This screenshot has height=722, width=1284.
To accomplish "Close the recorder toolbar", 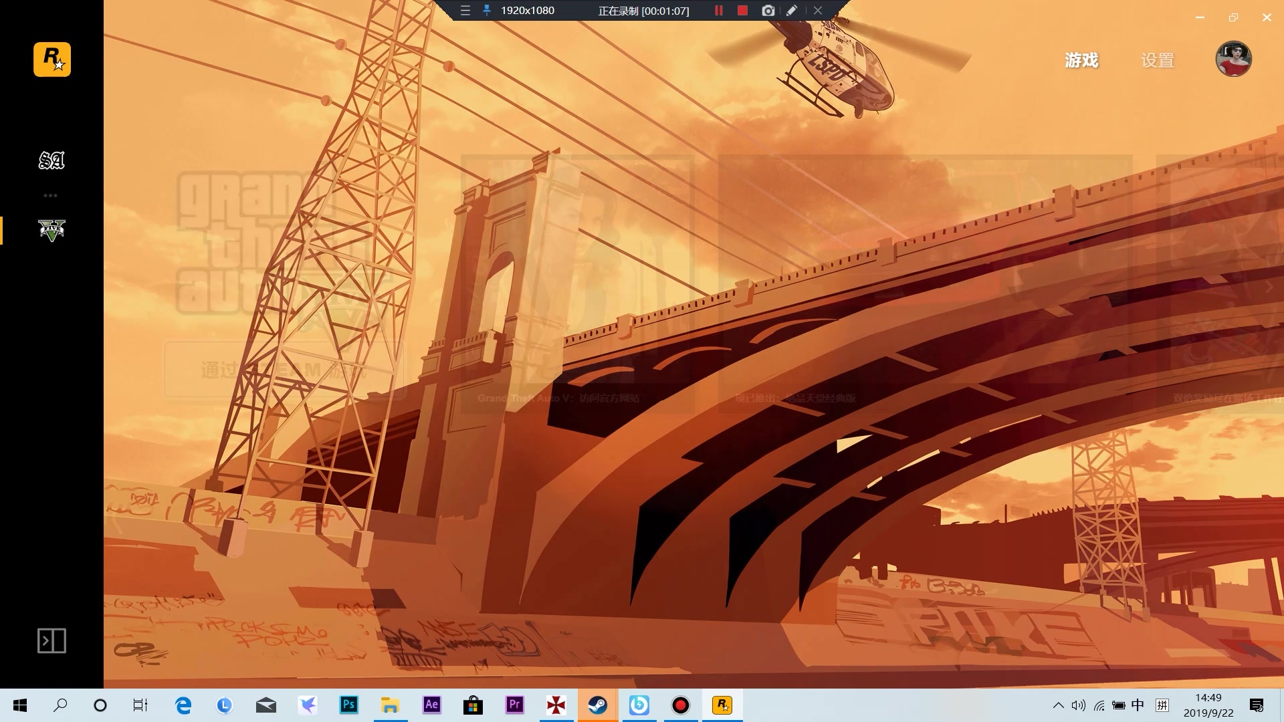I will (x=818, y=11).
